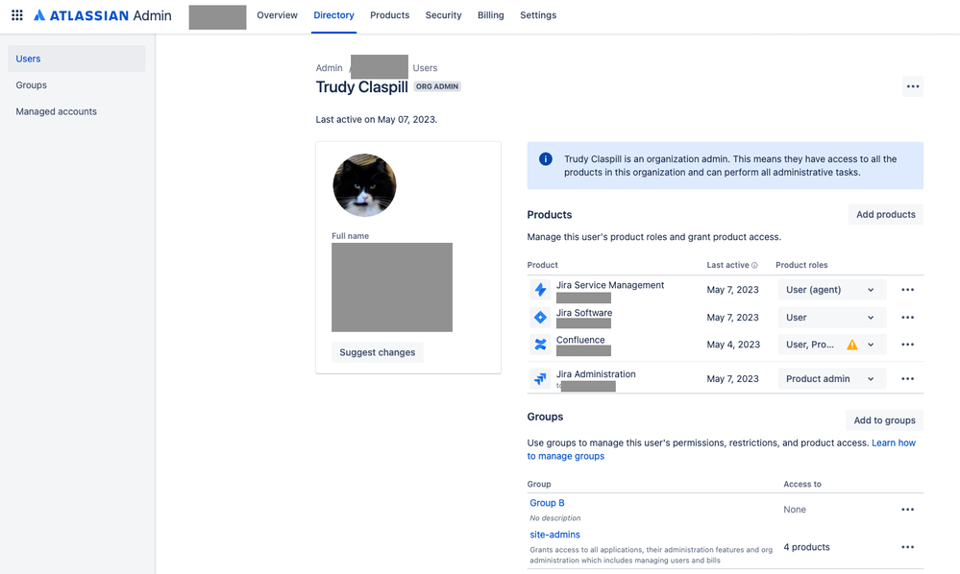The height and width of the screenshot is (574, 960).
Task: Open more actions for Jira Service Management row
Action: 907,290
